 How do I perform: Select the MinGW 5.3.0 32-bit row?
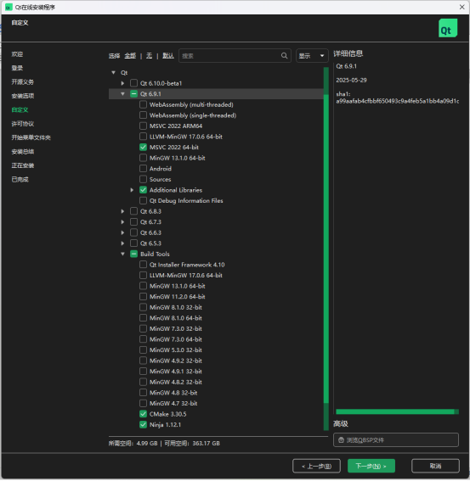(216, 350)
